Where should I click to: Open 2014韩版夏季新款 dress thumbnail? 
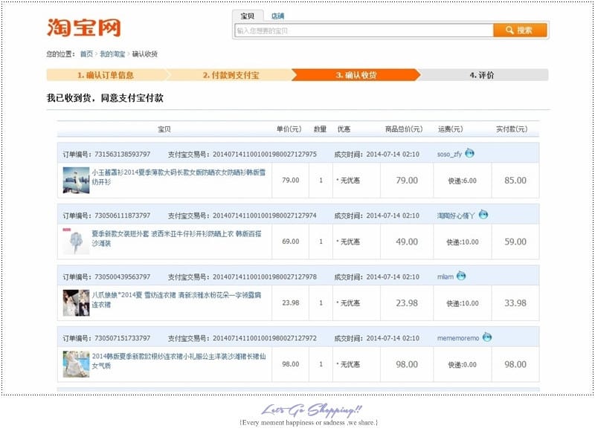(x=77, y=364)
